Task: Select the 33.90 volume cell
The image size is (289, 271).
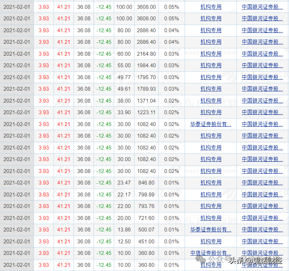Action: [x=124, y=112]
